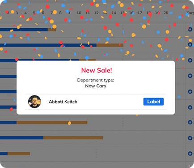Image resolution: width=194 pixels, height=168 pixels.
Task: Click the blue segment of the bottom bar
Action: point(4,154)
